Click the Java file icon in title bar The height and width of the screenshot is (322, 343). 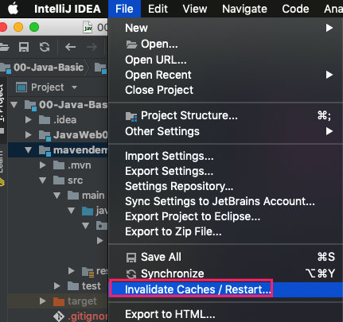pos(88,27)
